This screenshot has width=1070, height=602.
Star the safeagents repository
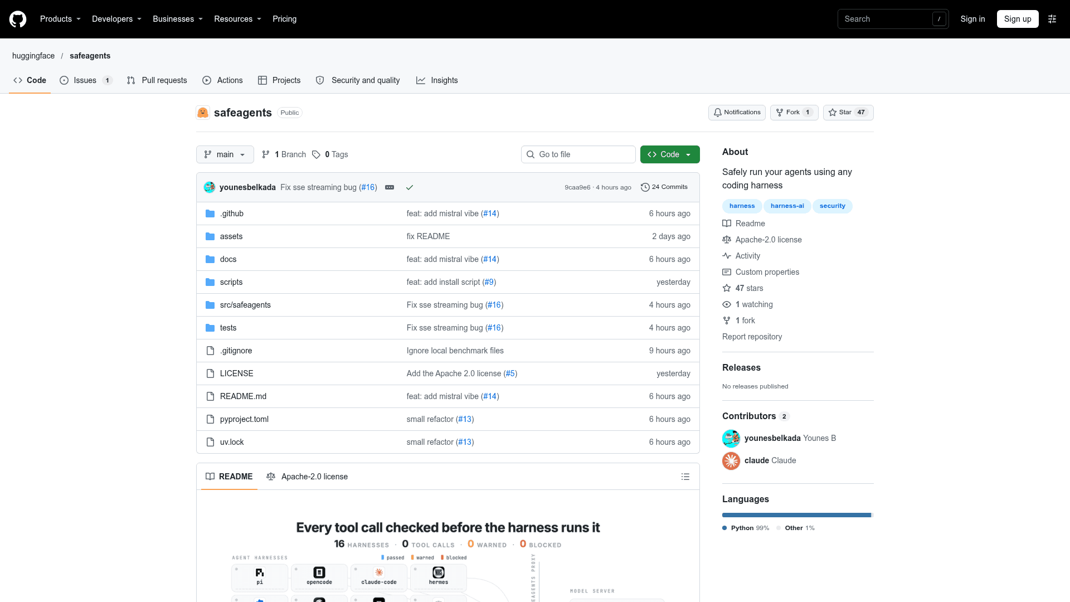coord(848,113)
